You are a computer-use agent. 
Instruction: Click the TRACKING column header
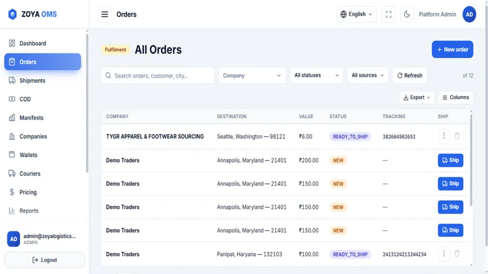[394, 116]
